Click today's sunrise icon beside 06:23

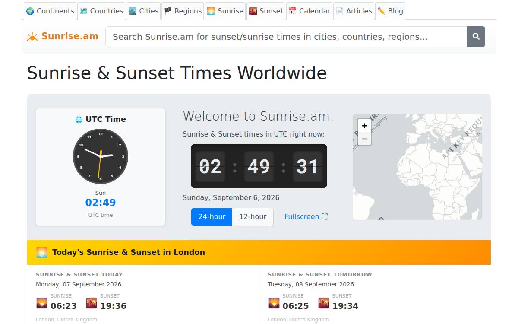[42, 303]
